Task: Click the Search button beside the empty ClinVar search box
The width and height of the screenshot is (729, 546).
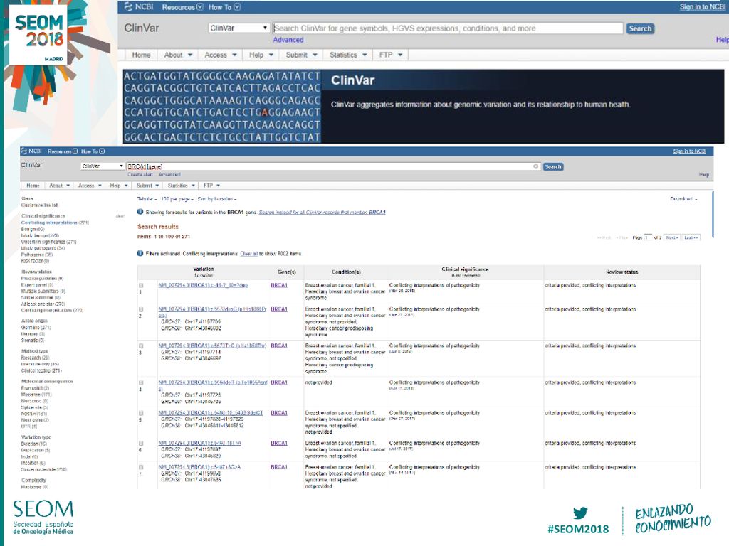Action: coord(640,28)
